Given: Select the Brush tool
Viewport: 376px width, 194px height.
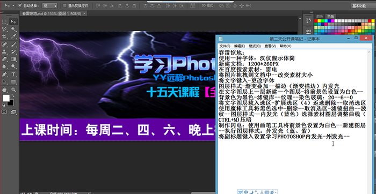Looking at the screenshot, I should 13,44.
